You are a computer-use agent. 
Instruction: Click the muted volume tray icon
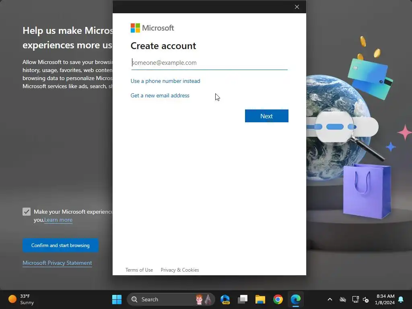tap(366, 299)
